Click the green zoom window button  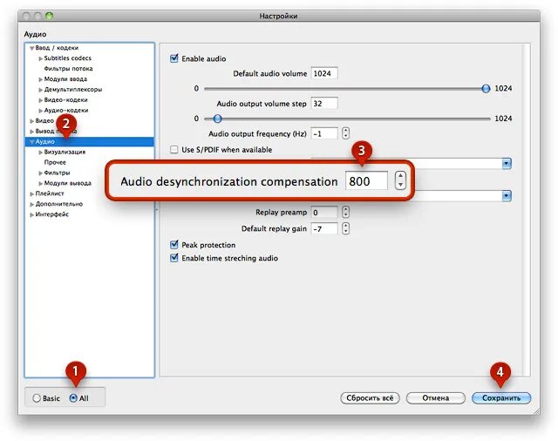click(49, 16)
